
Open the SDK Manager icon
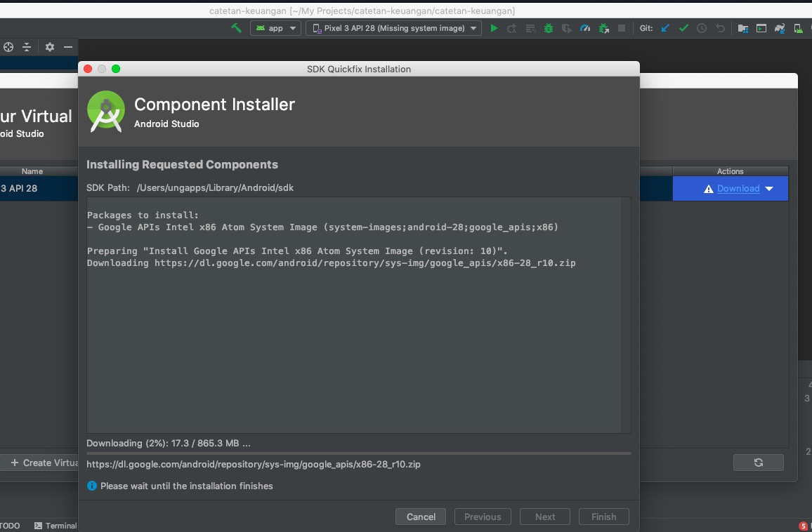tap(809, 28)
